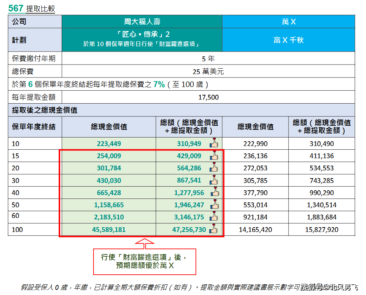
Task: Click the thumbs-up icon beside 3,146,175
Action: tap(214, 217)
